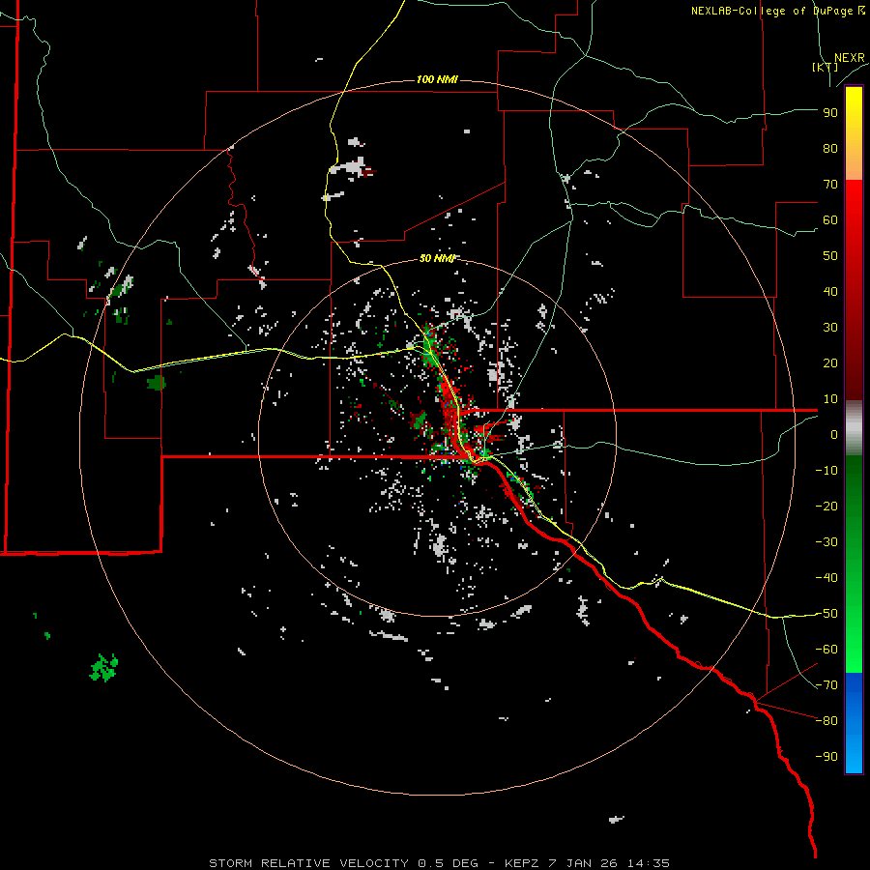Click the 20 value on the velocity scale
The width and height of the screenshot is (870, 870).
click(x=830, y=363)
